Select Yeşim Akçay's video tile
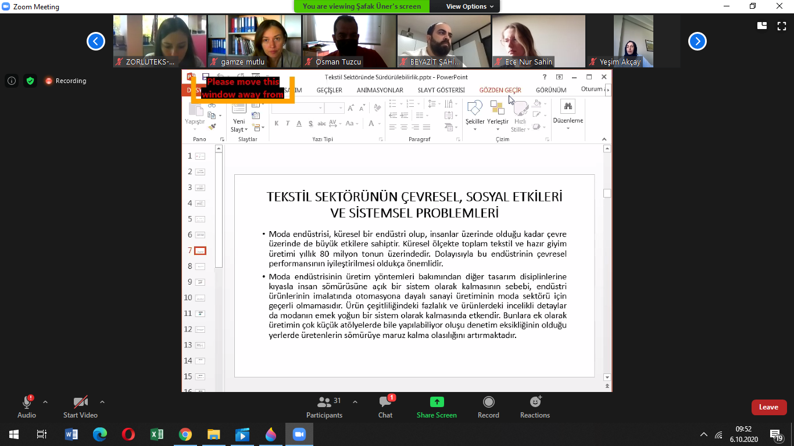Screen dimensions: 794x446 (634, 41)
